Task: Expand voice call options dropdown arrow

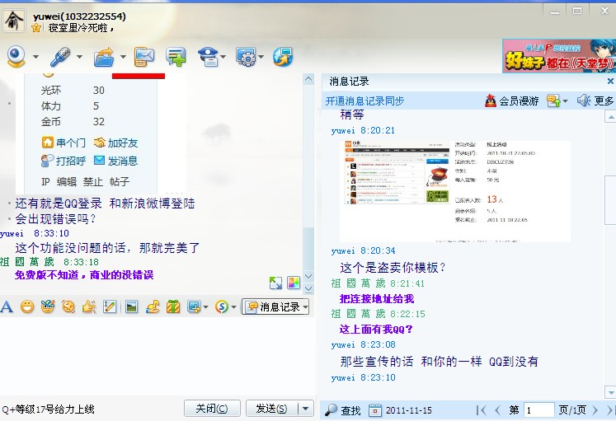Action: [x=79, y=57]
